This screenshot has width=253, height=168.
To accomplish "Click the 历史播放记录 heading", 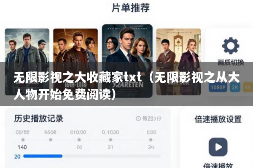I will [38, 118].
